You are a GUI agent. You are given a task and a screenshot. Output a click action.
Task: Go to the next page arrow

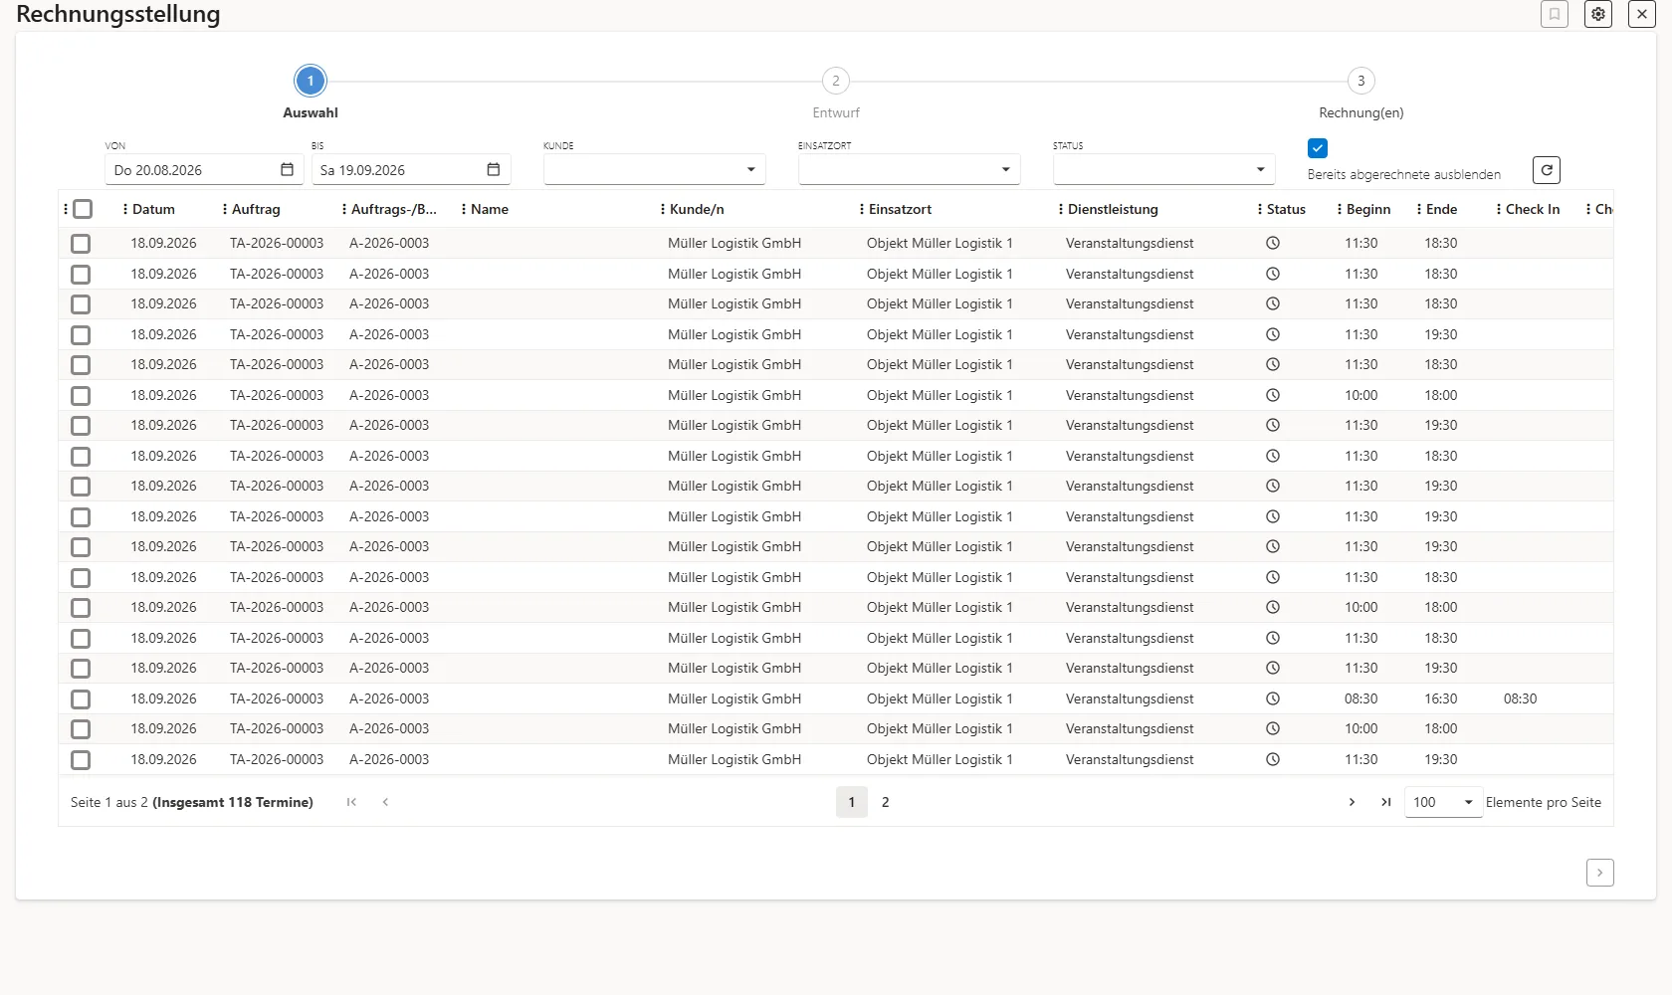tap(1352, 802)
